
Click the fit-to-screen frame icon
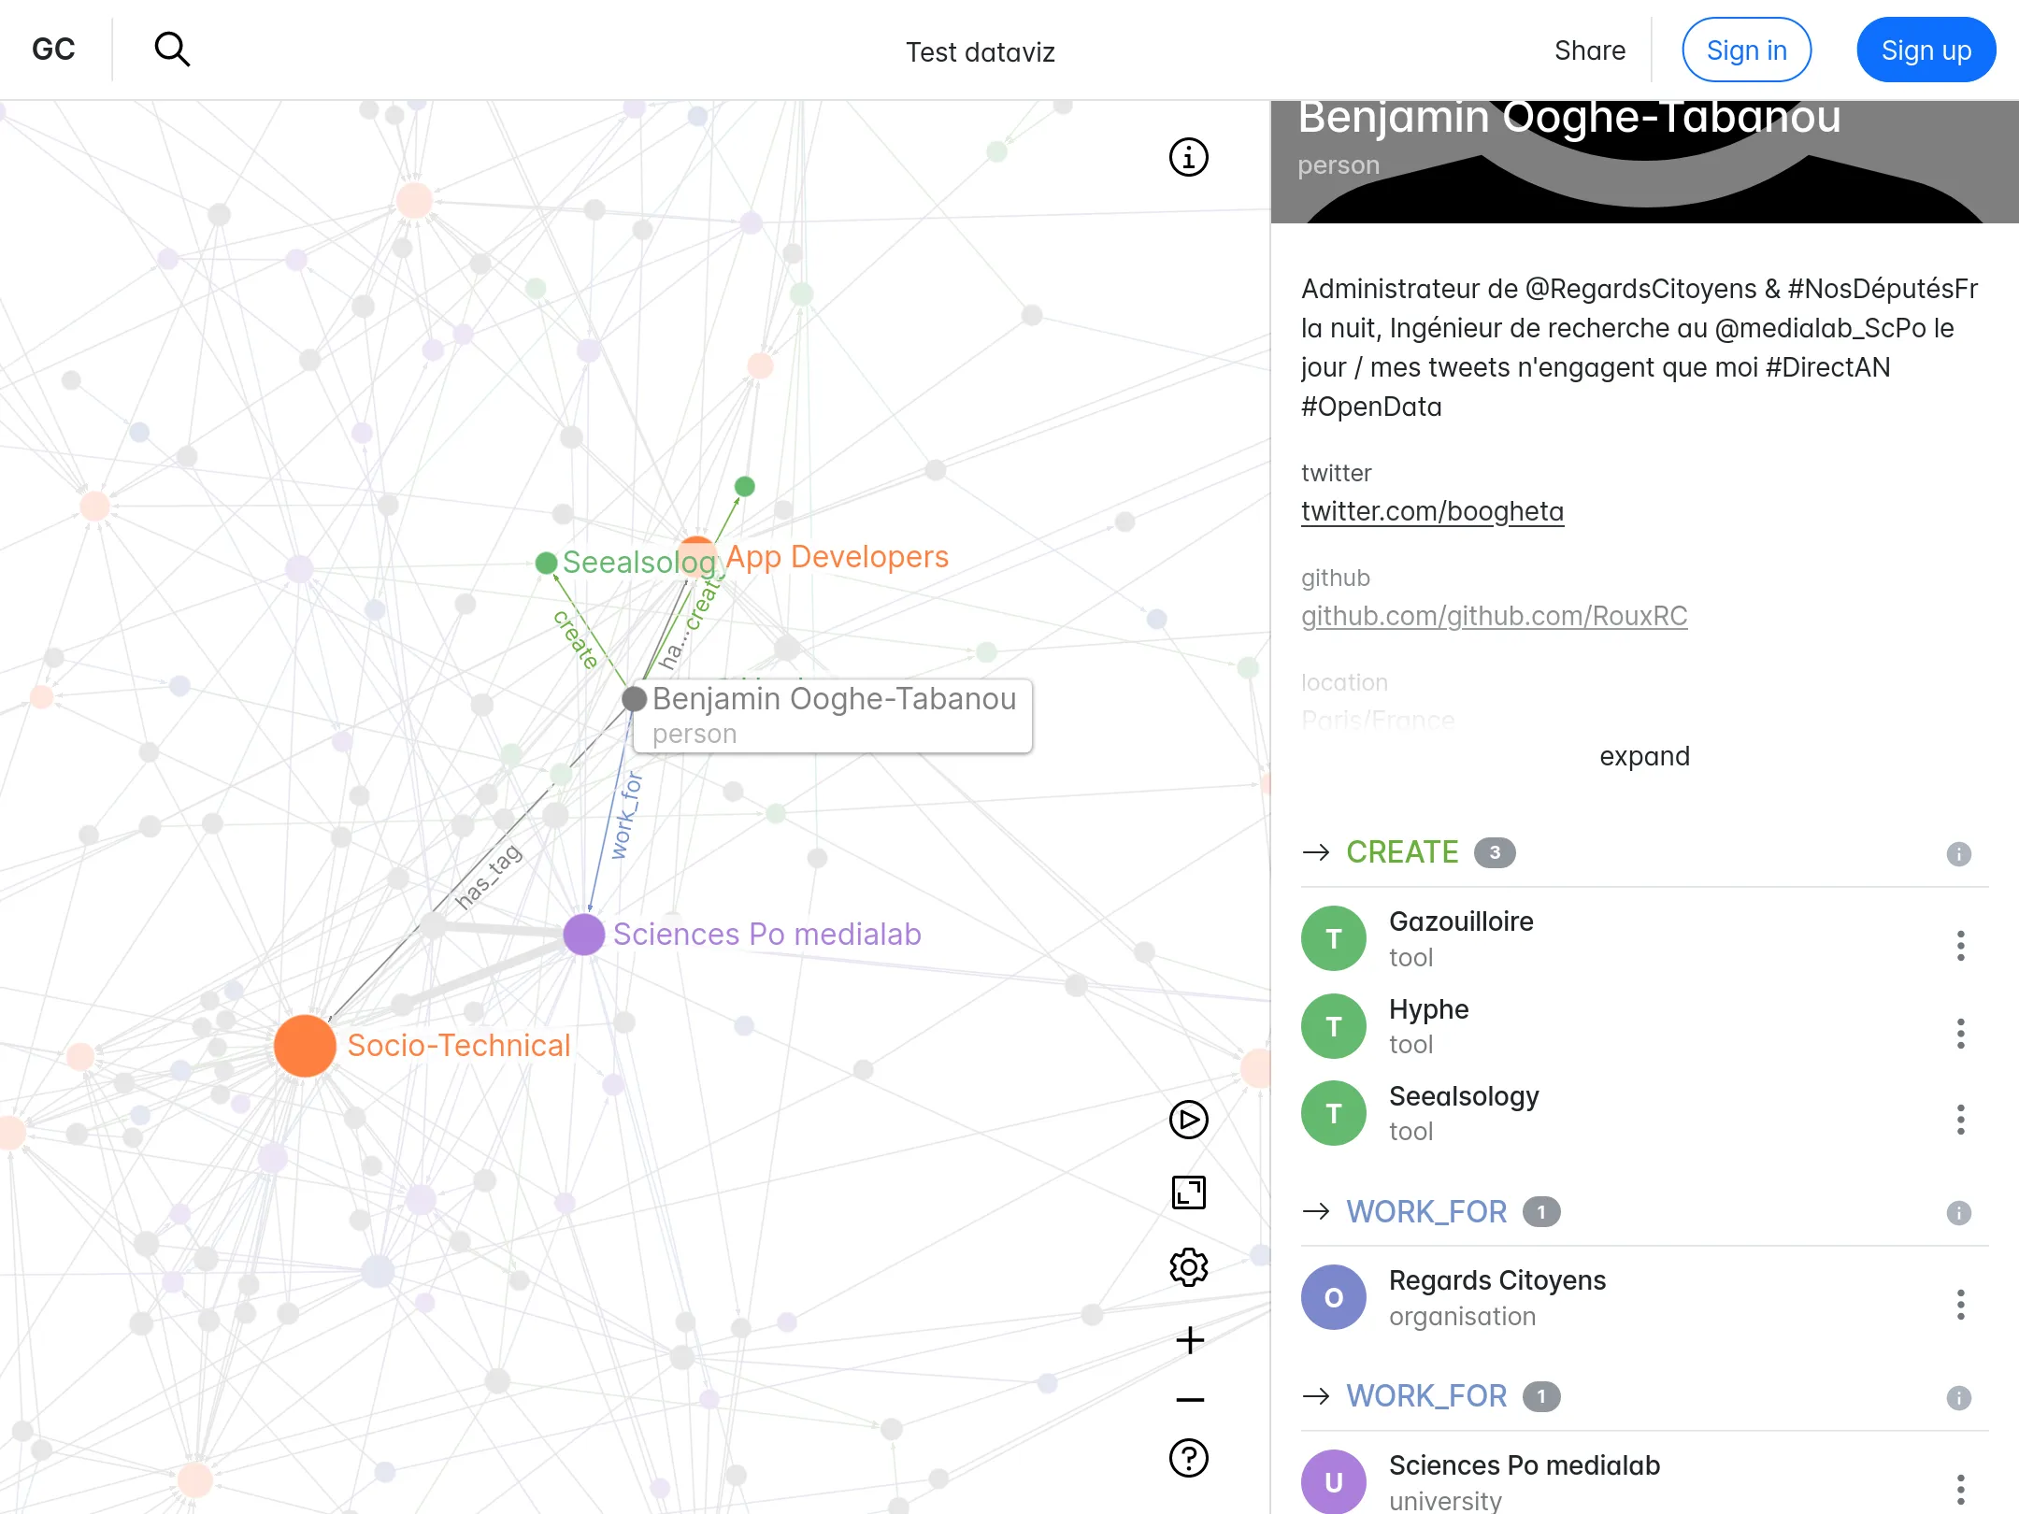pos(1189,1192)
